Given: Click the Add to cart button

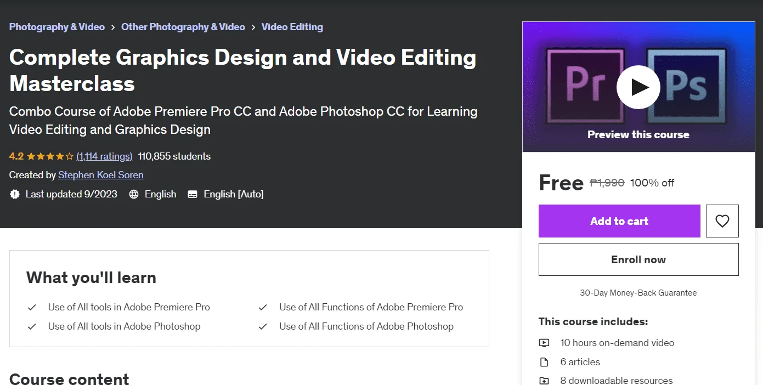Looking at the screenshot, I should (x=619, y=221).
